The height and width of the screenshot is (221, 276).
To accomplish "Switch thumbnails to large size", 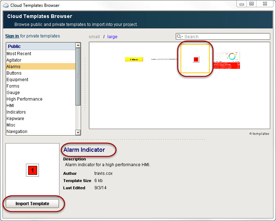I will click(x=112, y=36).
